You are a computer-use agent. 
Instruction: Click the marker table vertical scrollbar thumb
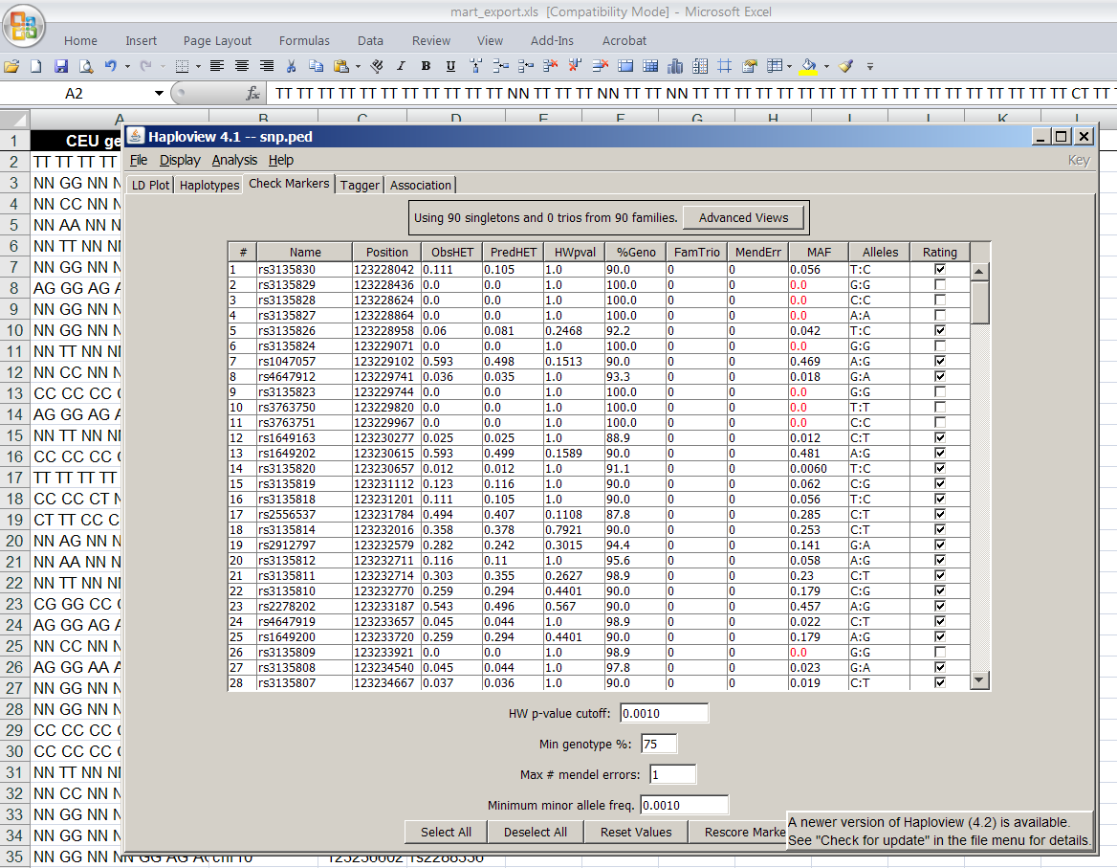click(x=980, y=302)
